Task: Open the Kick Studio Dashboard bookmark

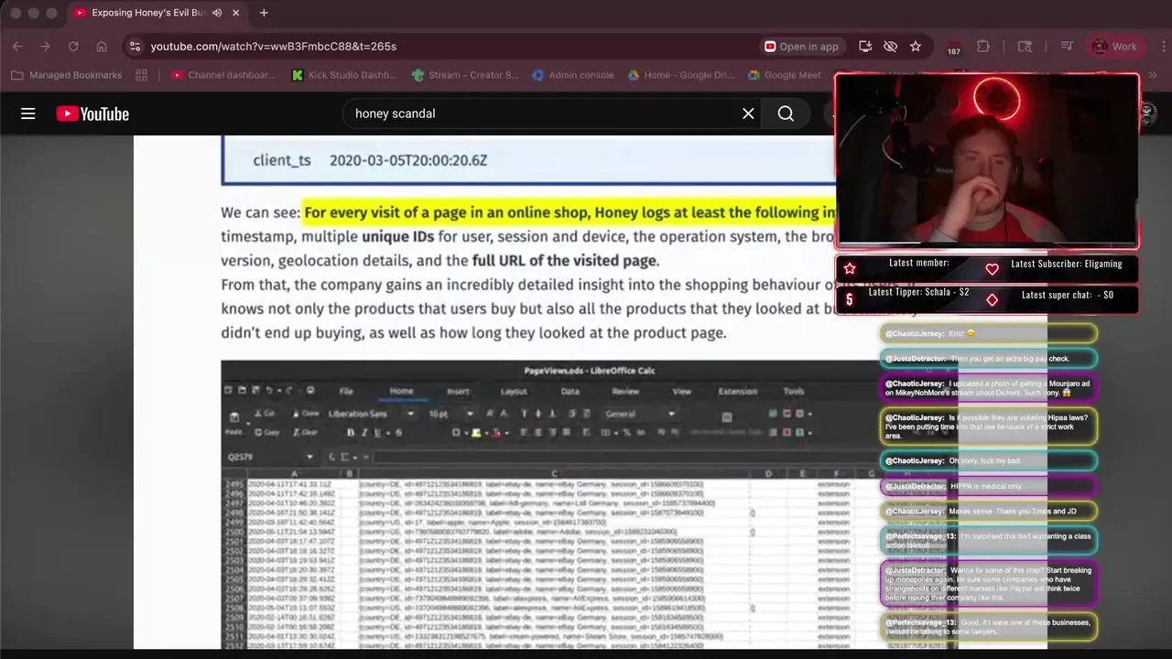Action: pos(344,75)
